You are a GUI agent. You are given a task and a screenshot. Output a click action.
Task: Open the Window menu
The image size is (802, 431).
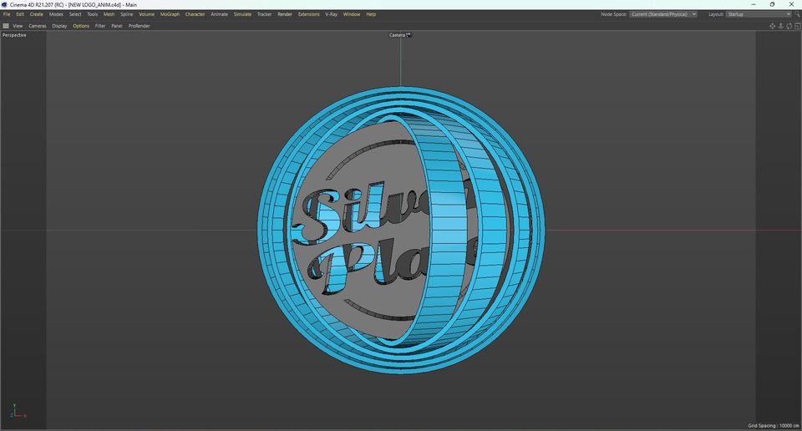(352, 14)
